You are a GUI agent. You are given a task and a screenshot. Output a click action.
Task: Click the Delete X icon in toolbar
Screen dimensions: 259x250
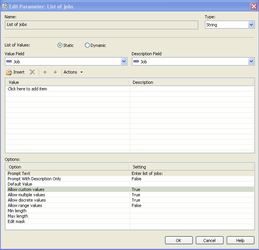point(32,72)
